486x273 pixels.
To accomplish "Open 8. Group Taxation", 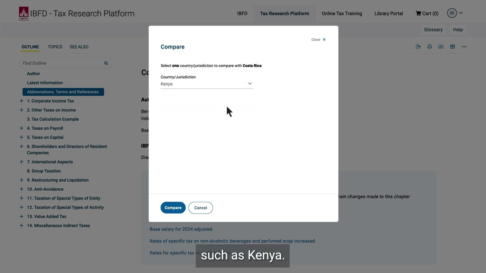I will point(44,171).
